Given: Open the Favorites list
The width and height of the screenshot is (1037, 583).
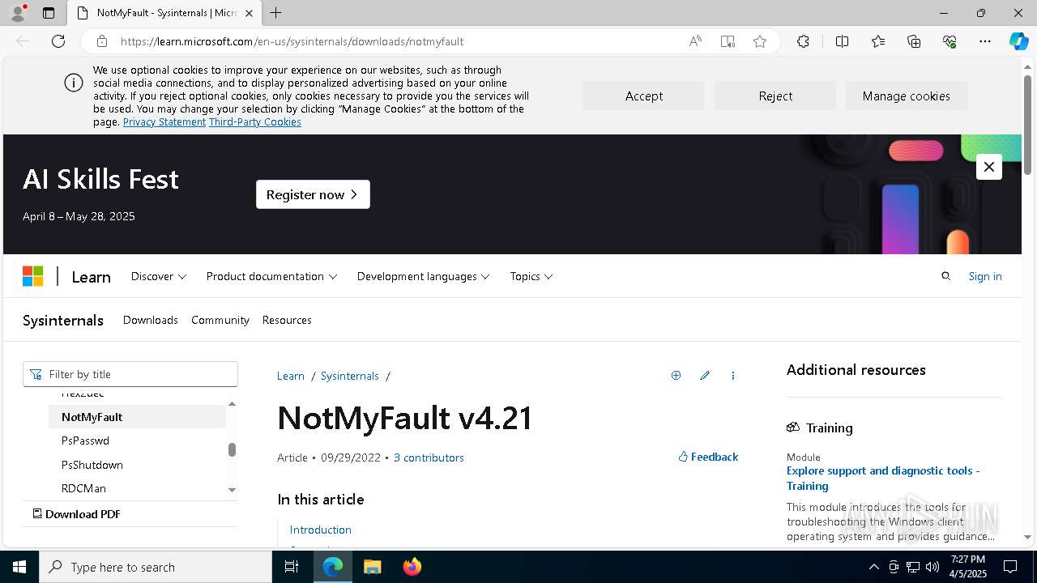Looking at the screenshot, I should coord(878,41).
